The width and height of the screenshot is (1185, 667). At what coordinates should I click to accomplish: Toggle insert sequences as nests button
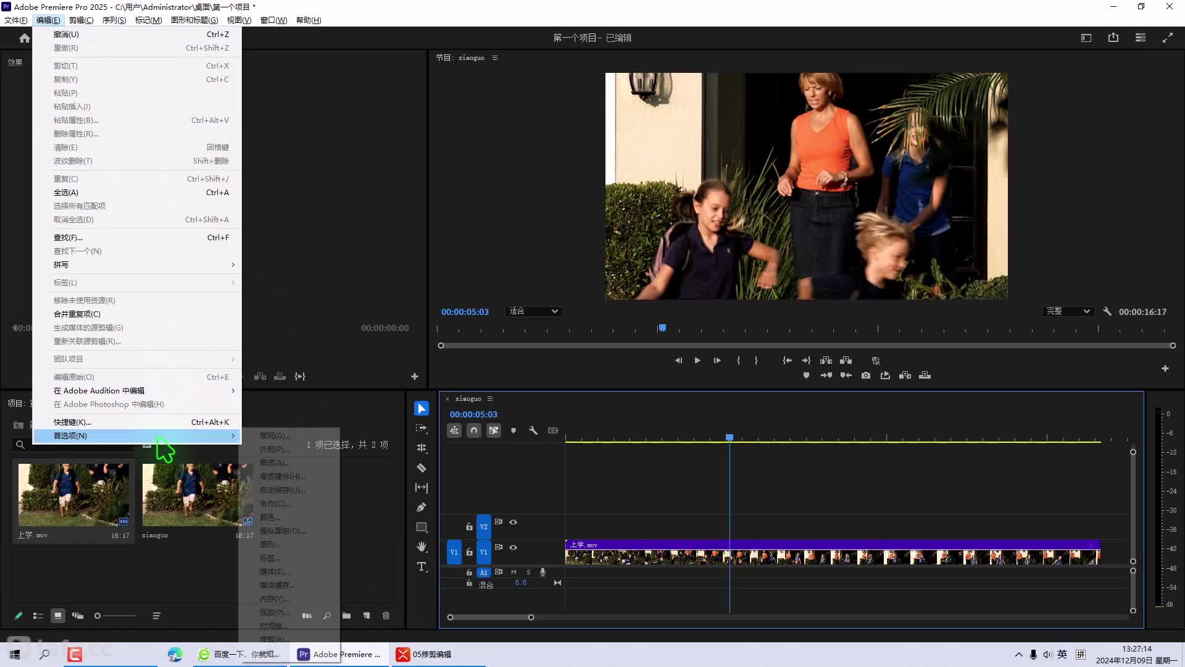(x=454, y=430)
